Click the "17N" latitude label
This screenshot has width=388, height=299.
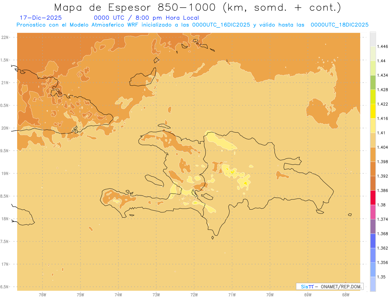(x=5, y=264)
